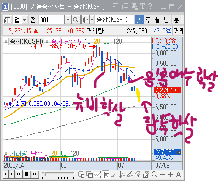Click the 49.49% volume axis label

[x=164, y=158]
